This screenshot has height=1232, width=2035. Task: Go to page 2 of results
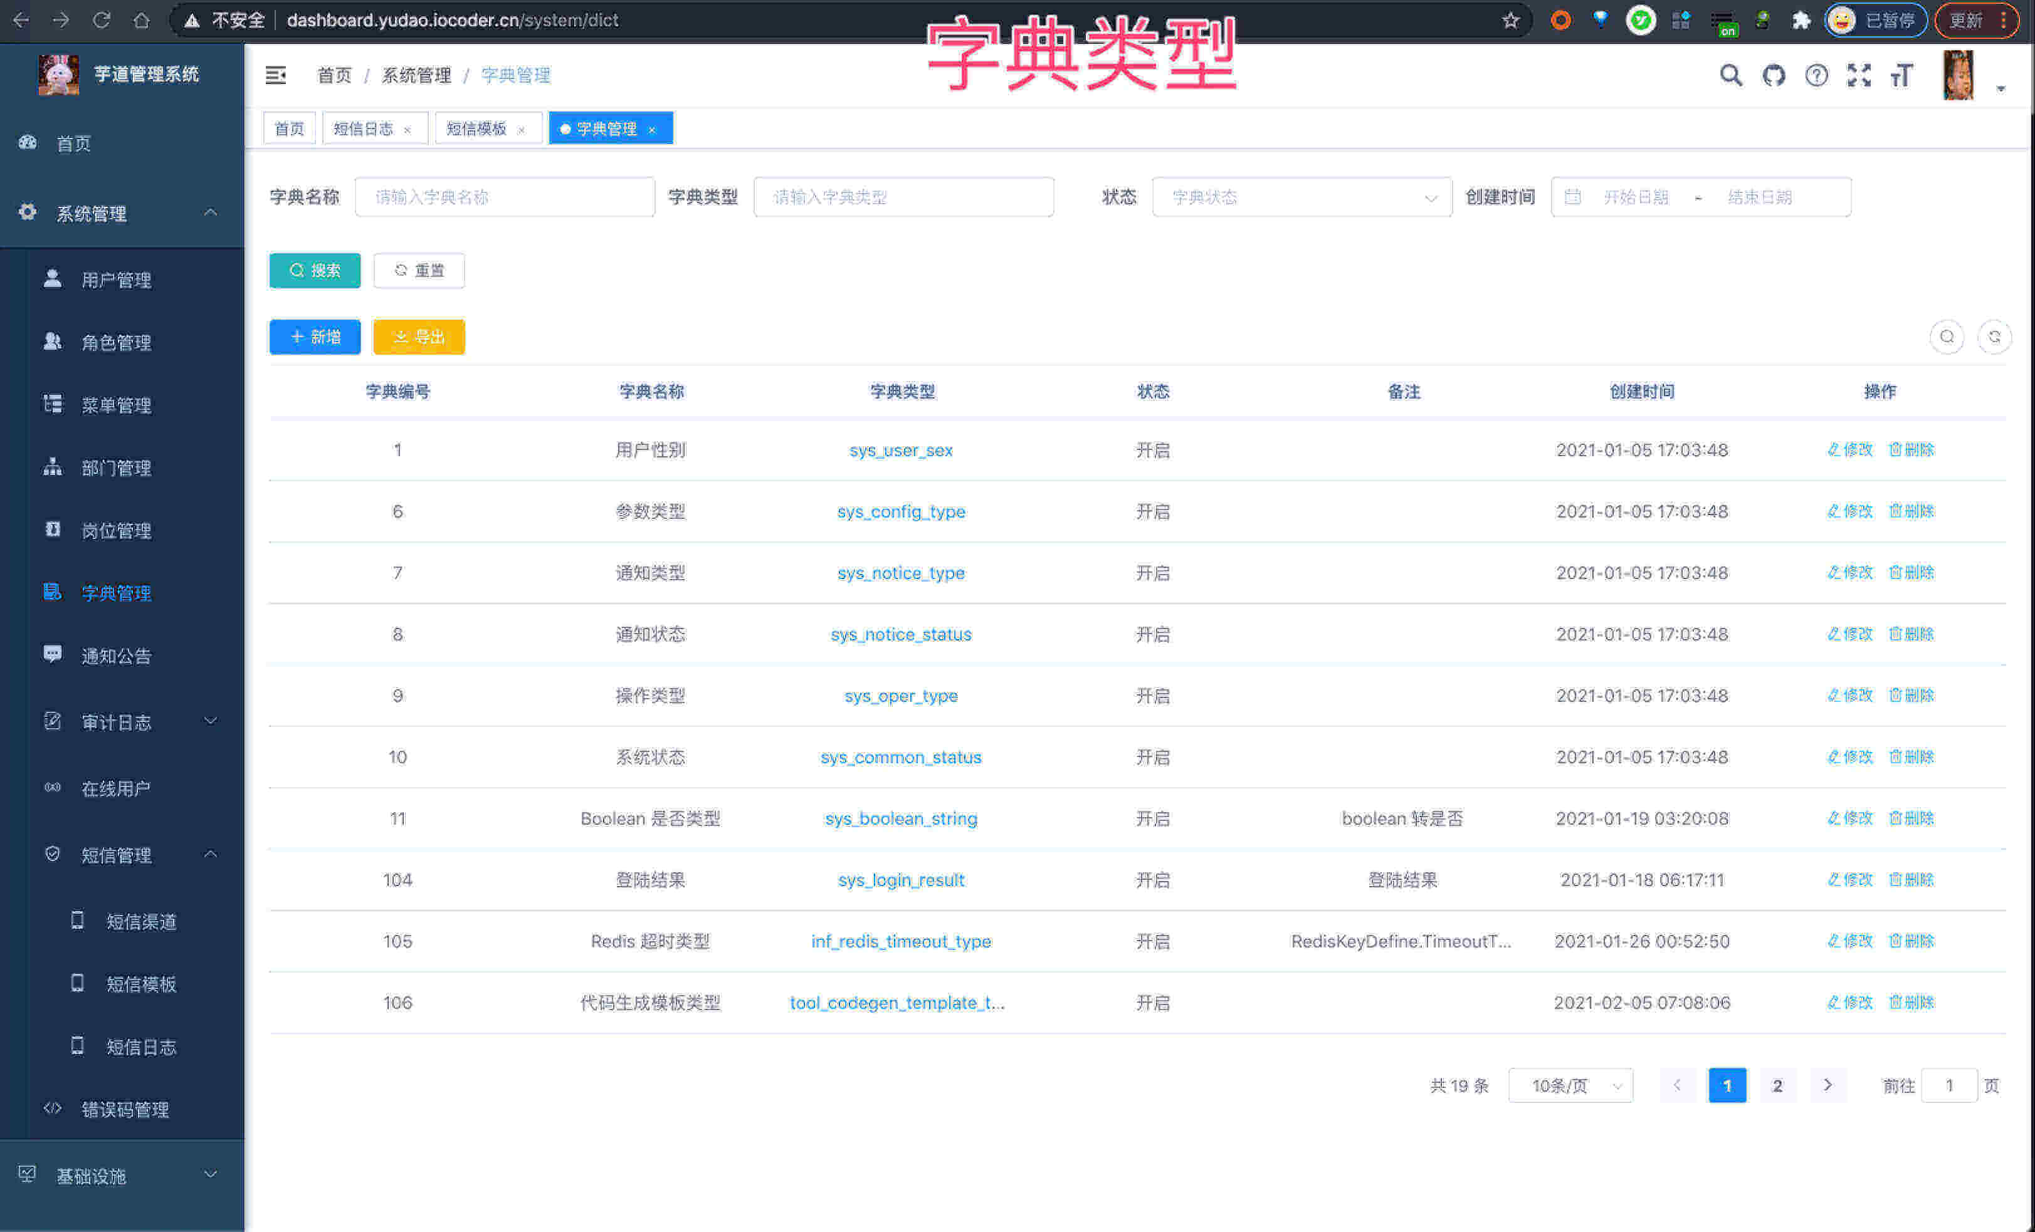[x=1777, y=1085]
